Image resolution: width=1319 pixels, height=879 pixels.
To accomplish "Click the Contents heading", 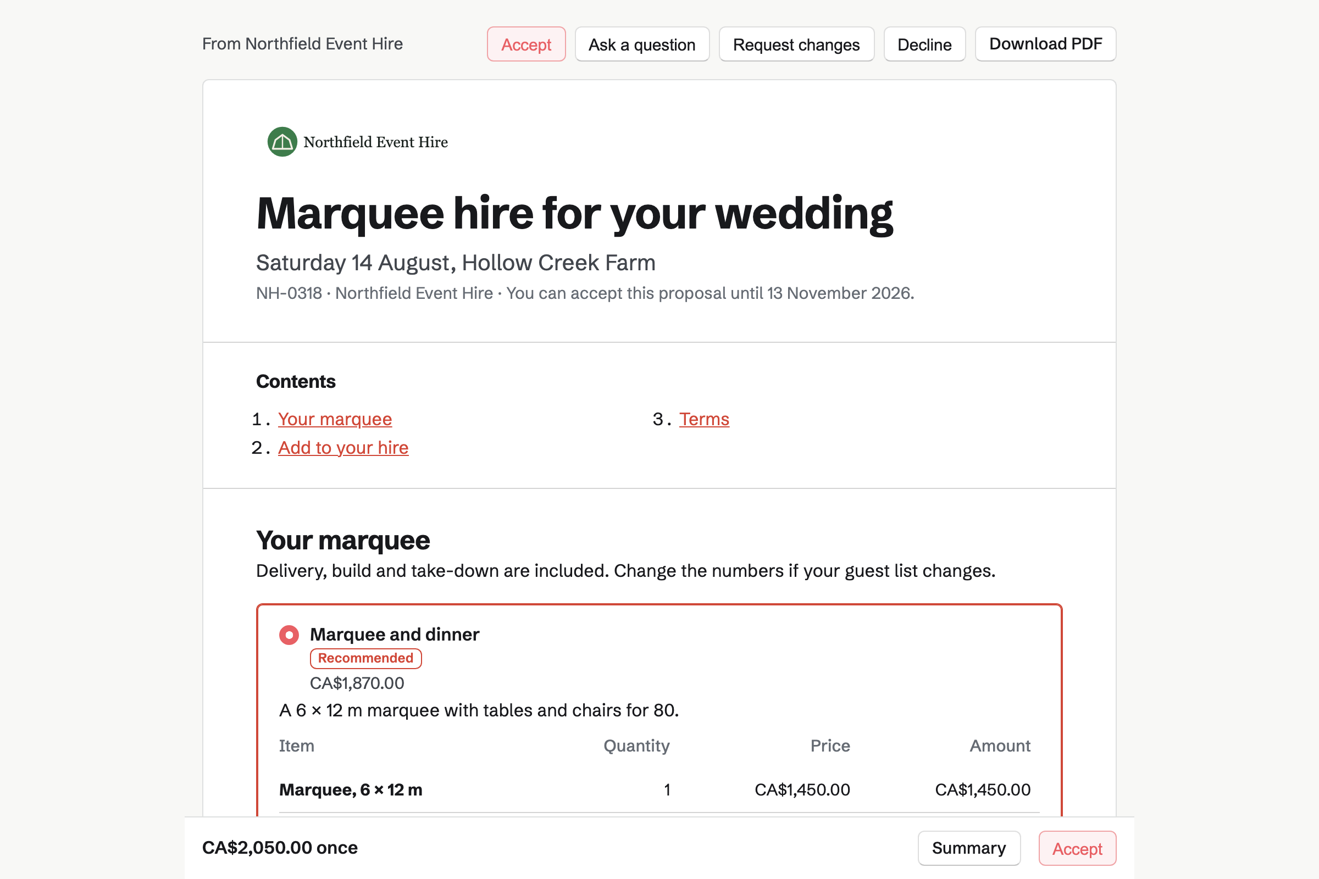I will click(296, 381).
